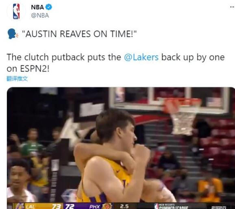Click the ESPN logo in video corner

(218, 207)
